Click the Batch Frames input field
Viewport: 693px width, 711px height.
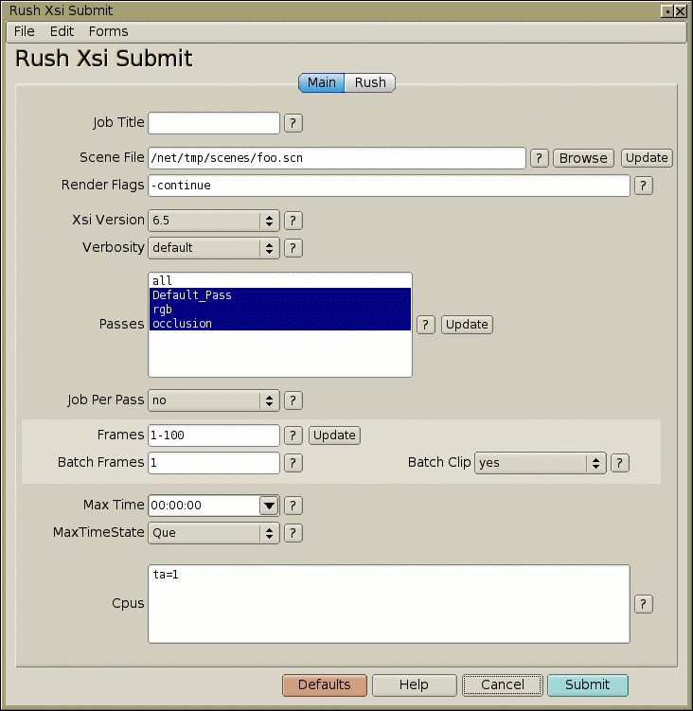click(x=214, y=463)
